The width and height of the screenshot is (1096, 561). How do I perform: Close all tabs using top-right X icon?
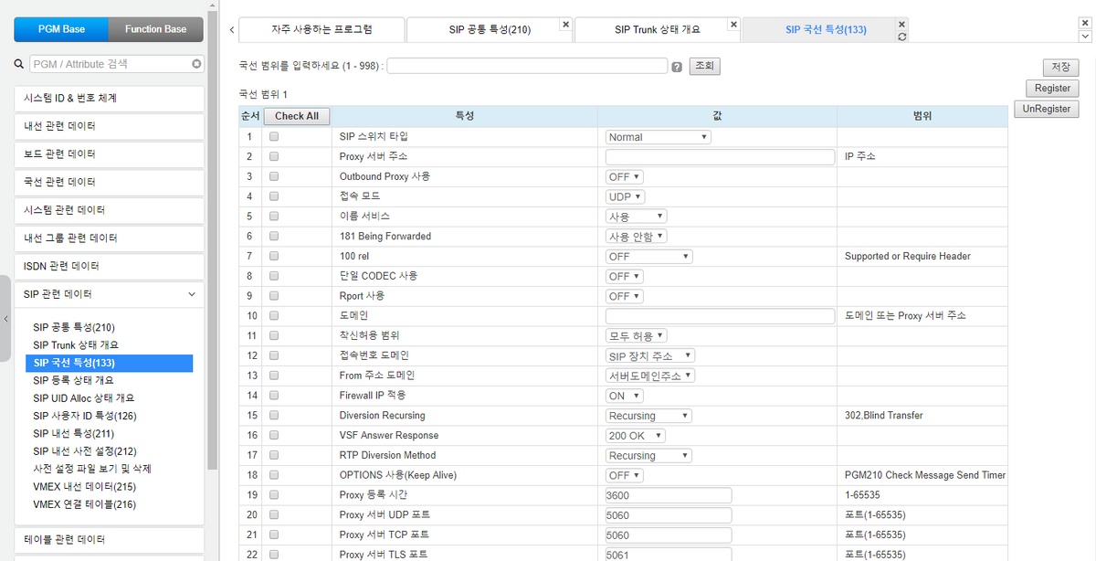[1085, 23]
